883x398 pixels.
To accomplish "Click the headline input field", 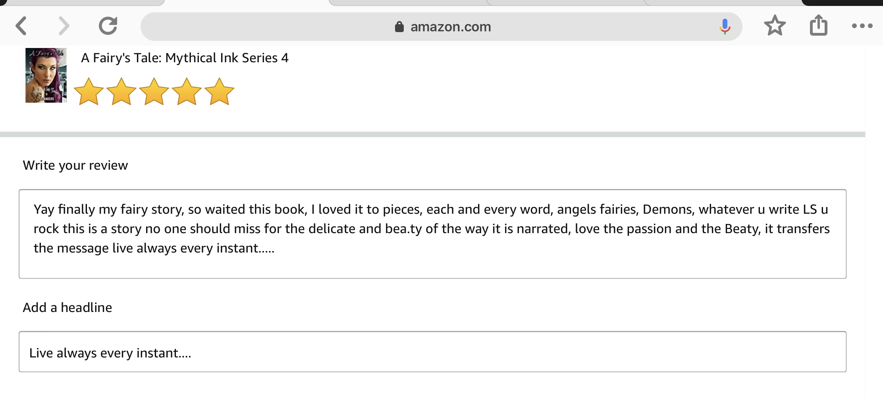I will (432, 352).
